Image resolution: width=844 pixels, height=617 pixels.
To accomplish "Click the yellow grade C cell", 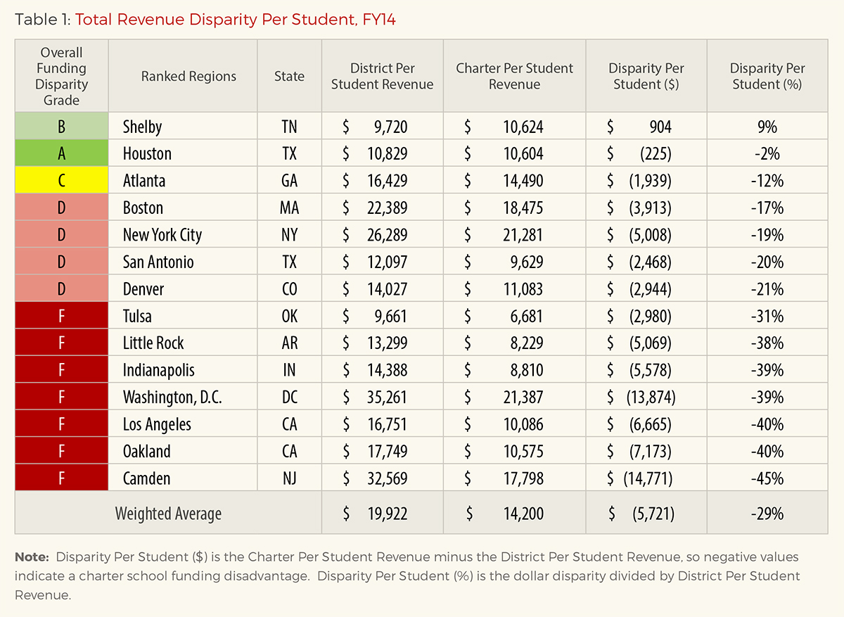I will click(62, 180).
